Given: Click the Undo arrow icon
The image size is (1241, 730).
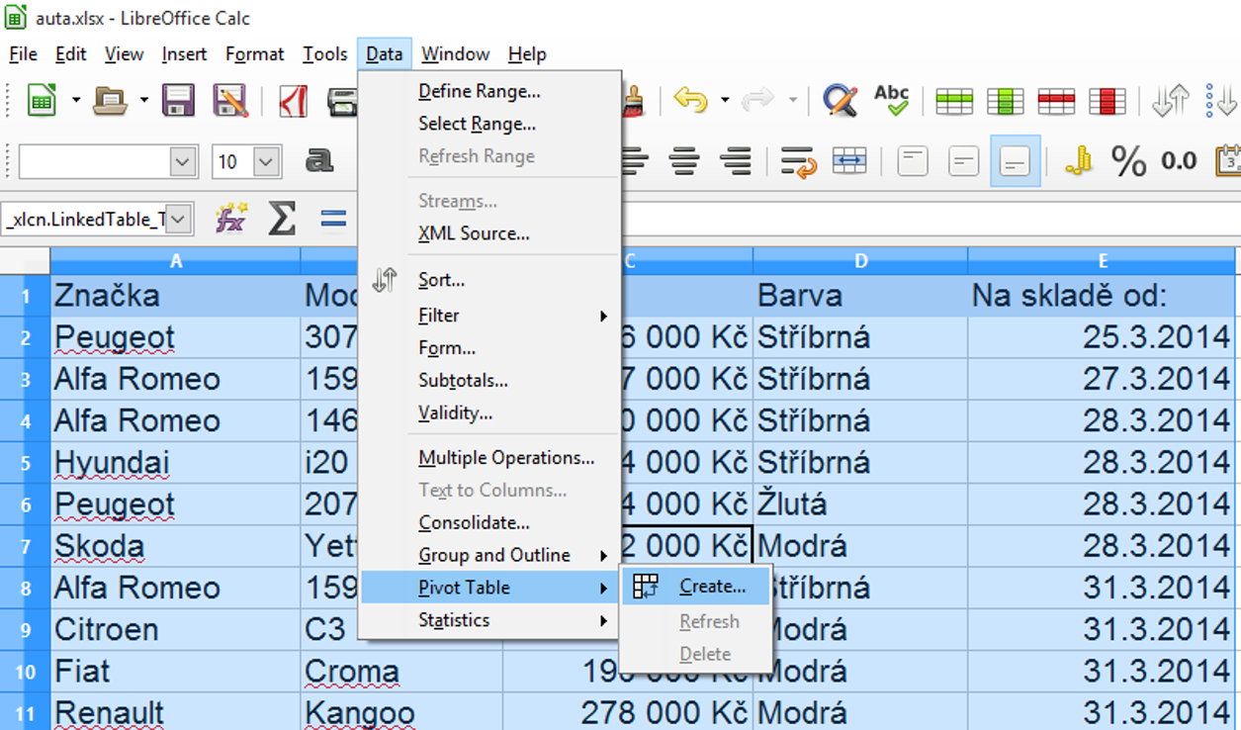Looking at the screenshot, I should click(690, 100).
